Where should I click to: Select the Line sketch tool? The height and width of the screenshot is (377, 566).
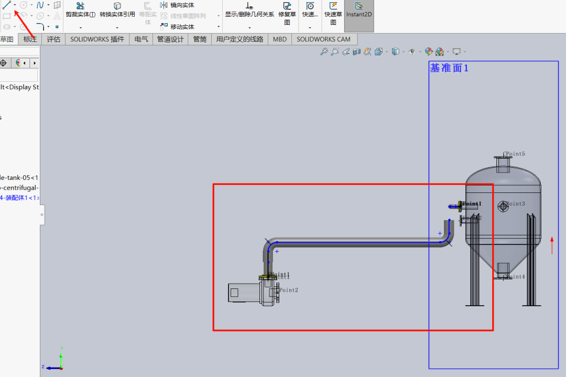[x=6, y=5]
